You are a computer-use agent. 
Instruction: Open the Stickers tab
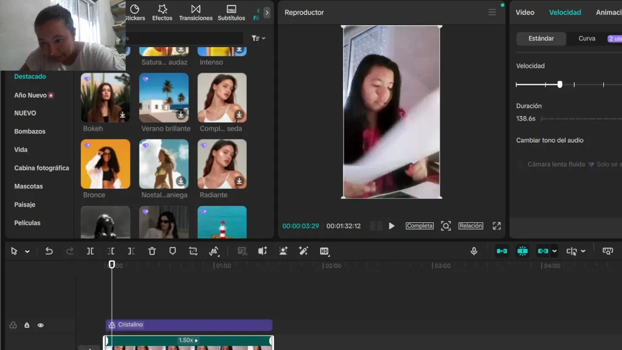pos(135,13)
